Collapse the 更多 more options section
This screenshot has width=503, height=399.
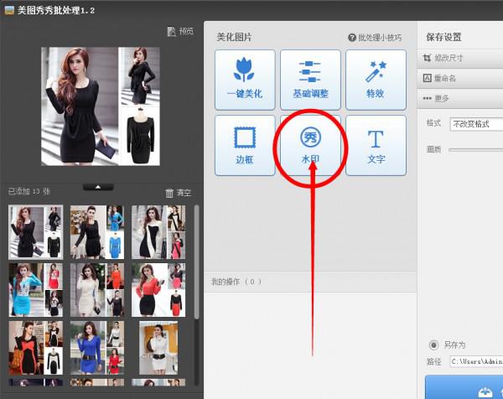461,98
